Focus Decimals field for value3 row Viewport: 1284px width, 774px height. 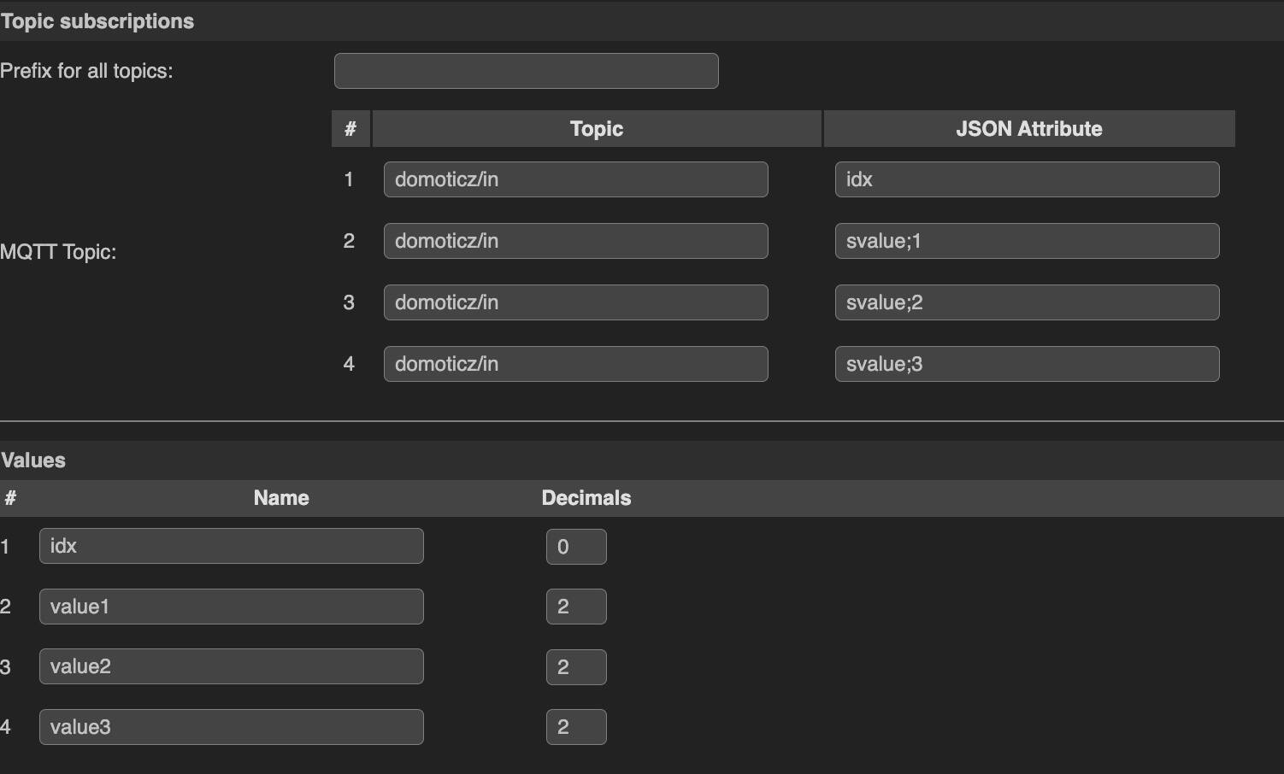pyautogui.click(x=576, y=727)
